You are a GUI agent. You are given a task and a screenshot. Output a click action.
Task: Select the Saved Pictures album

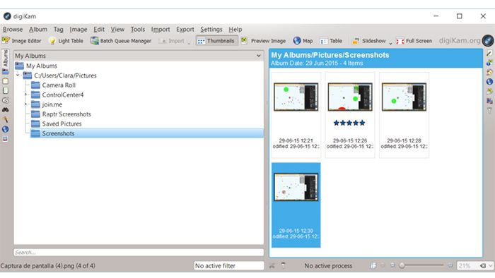62,123
